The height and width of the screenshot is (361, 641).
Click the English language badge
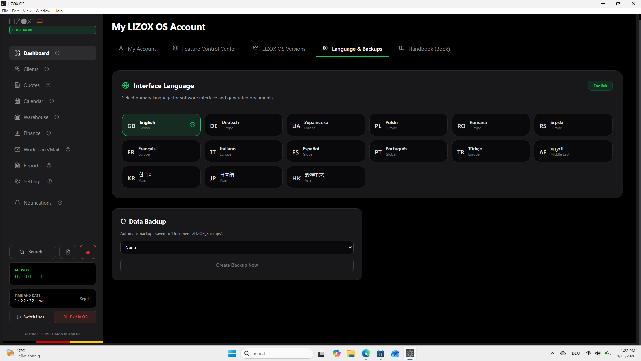pyautogui.click(x=600, y=86)
